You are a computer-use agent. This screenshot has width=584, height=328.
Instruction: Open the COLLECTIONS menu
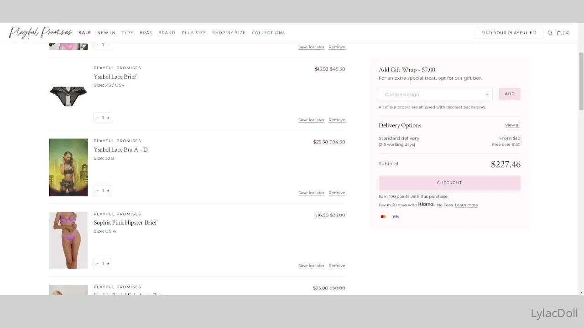tap(268, 33)
